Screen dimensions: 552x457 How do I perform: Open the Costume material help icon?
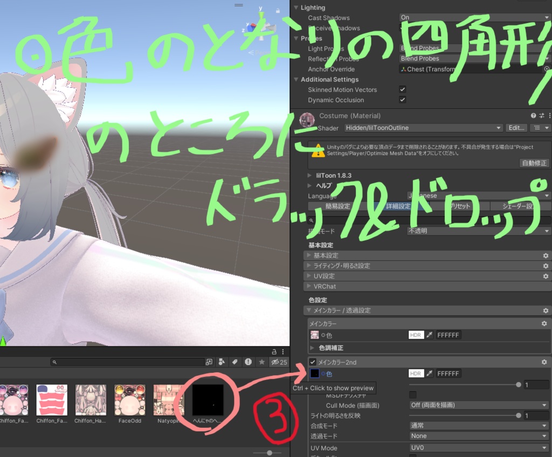coord(533,115)
